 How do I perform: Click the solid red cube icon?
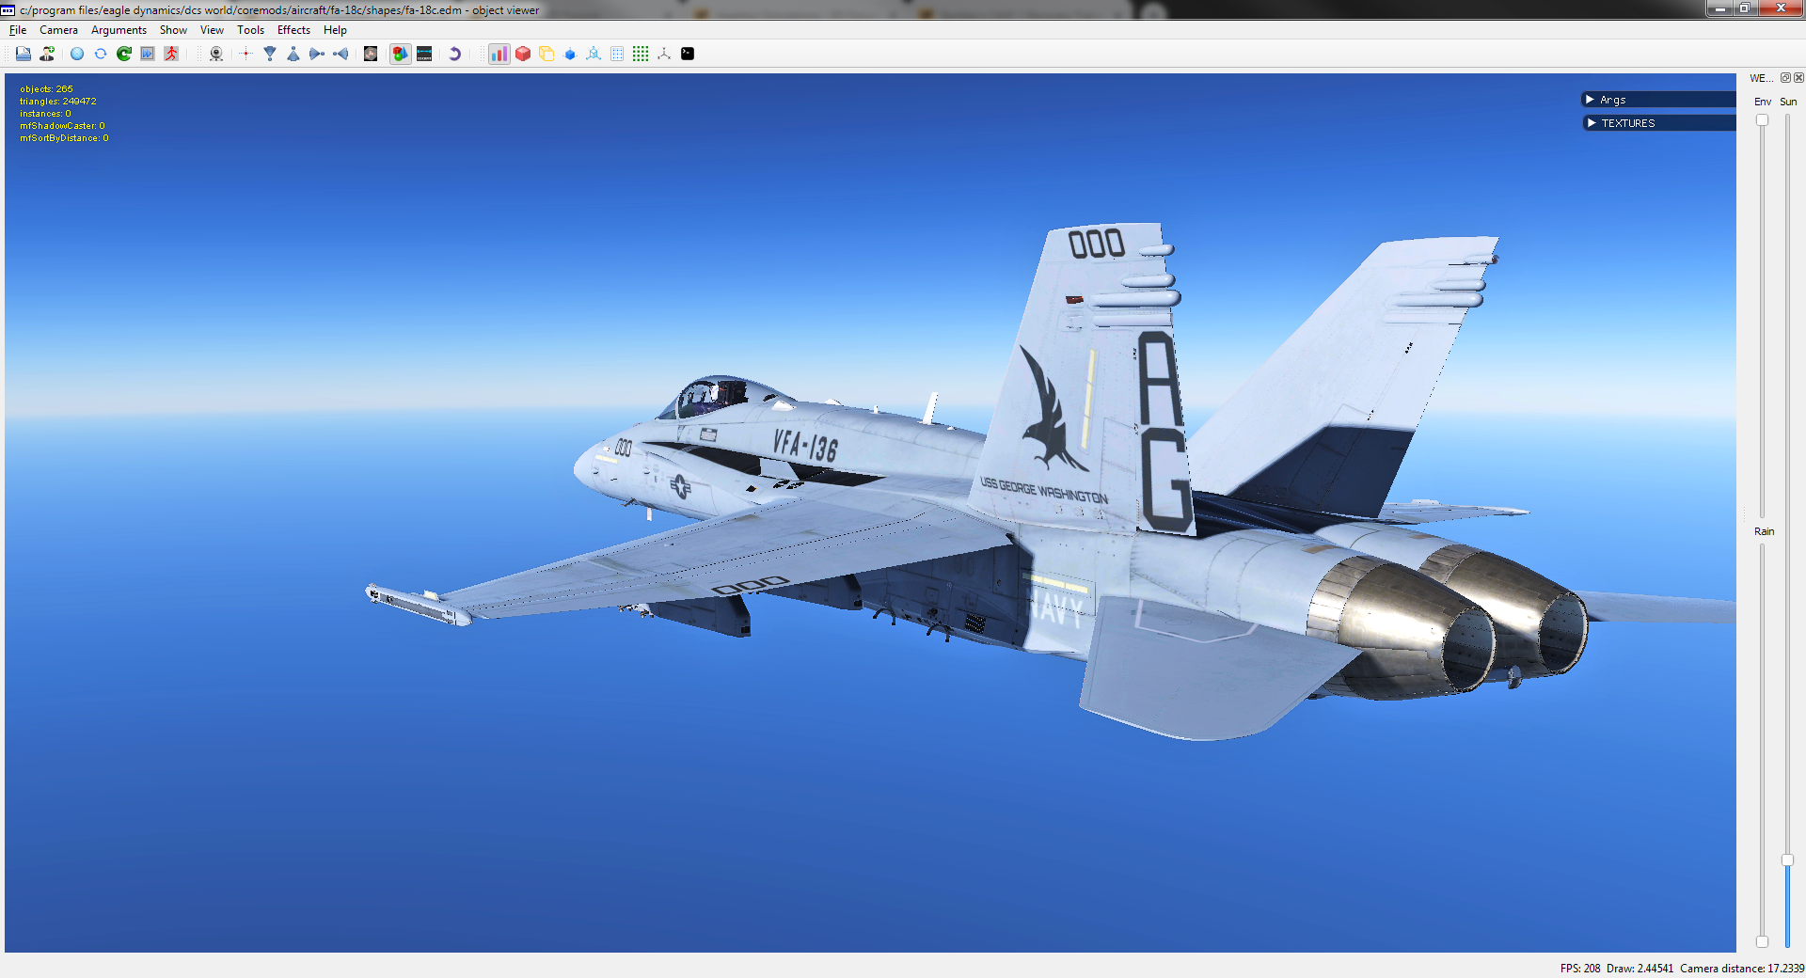coord(523,54)
